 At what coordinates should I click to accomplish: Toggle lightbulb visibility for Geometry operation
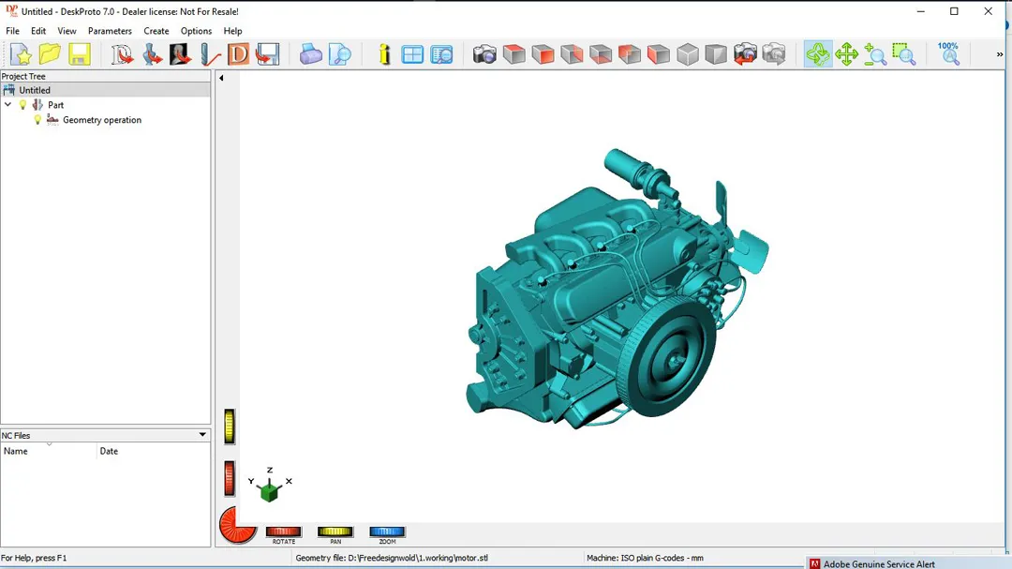coord(37,119)
